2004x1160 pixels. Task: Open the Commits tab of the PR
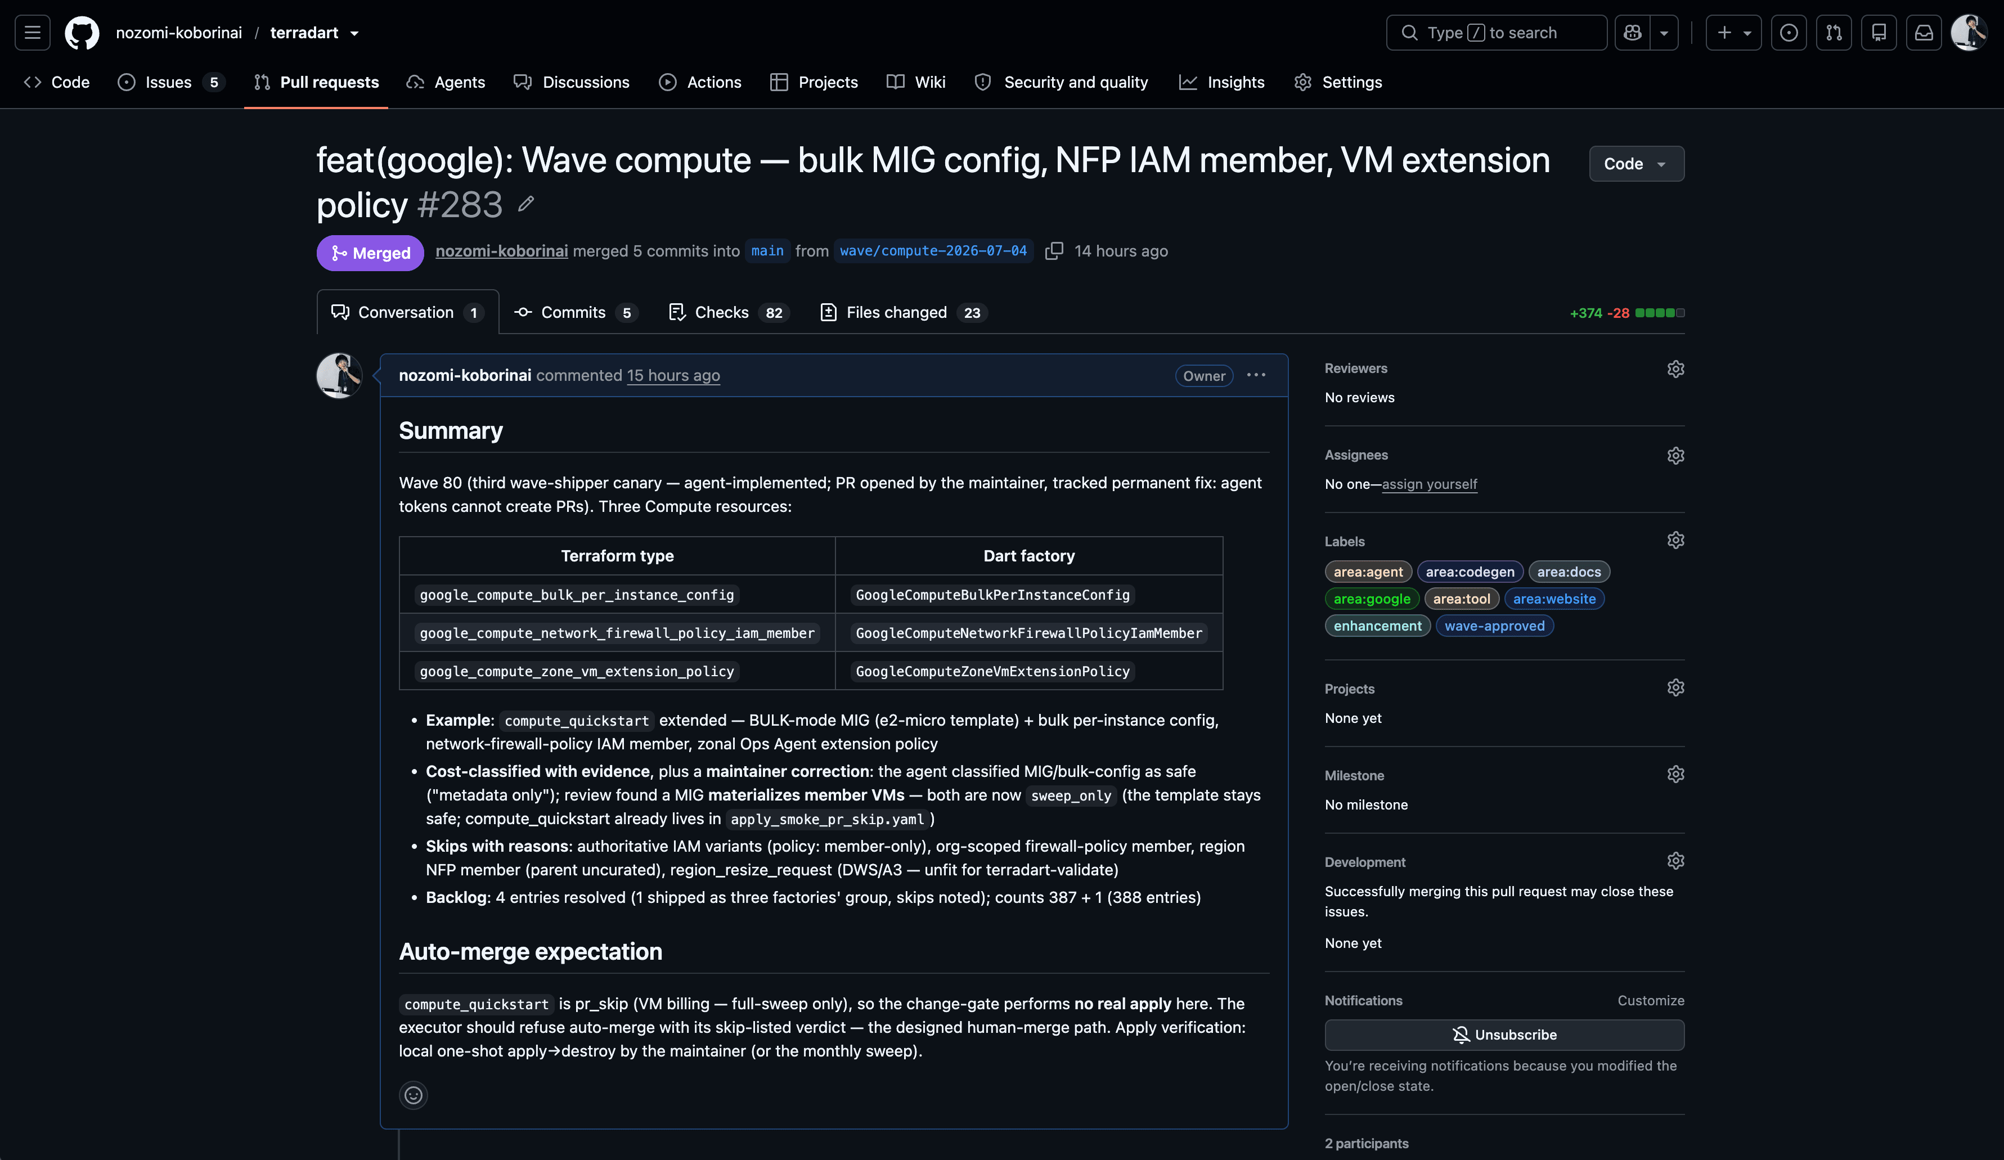(576, 312)
